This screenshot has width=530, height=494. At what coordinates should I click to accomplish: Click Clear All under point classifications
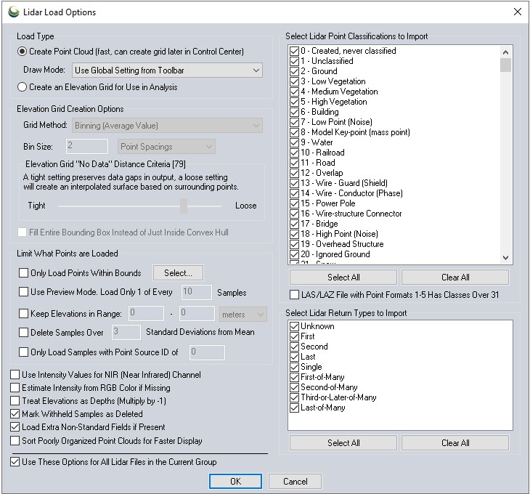(x=454, y=278)
